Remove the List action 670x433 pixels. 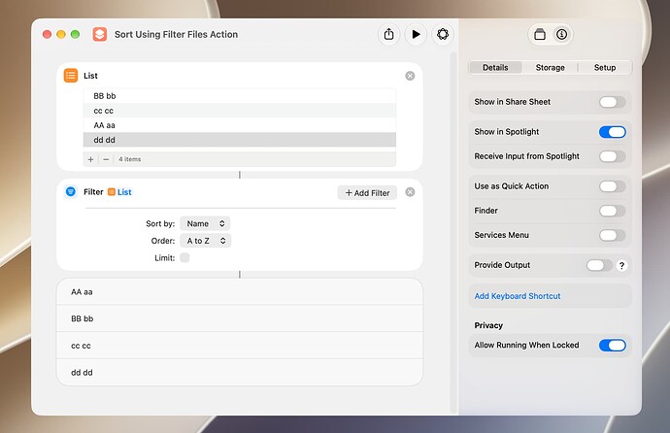click(410, 76)
